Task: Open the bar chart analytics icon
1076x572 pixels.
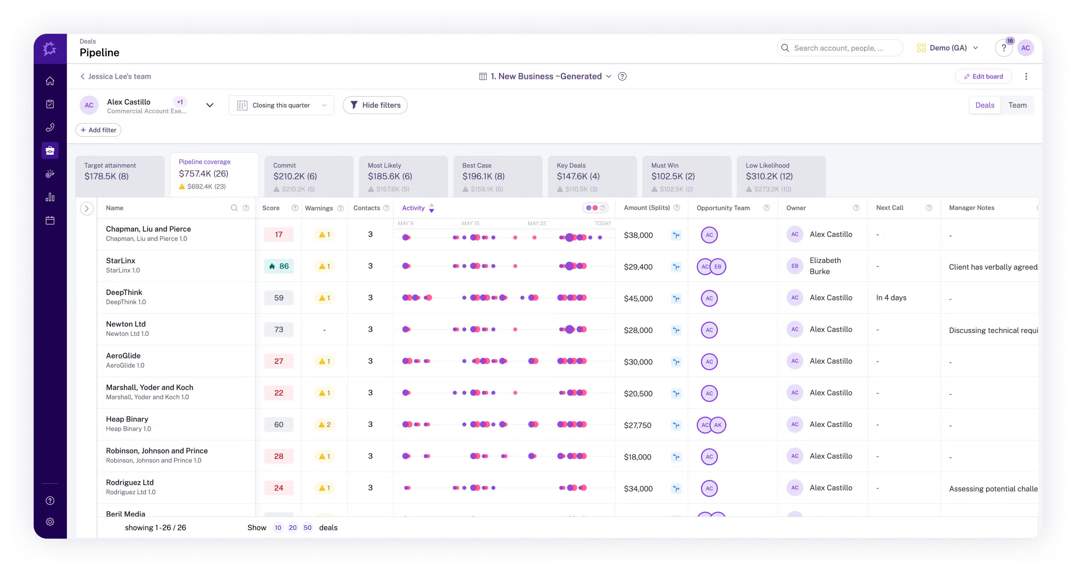Action: [50, 197]
